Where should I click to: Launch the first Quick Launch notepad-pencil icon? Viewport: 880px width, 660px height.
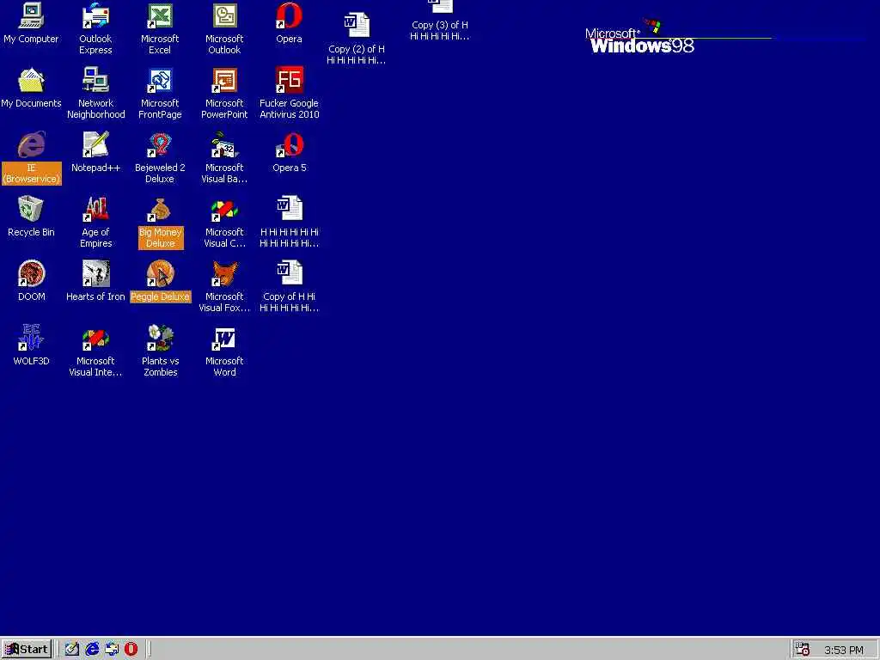pyautogui.click(x=72, y=650)
